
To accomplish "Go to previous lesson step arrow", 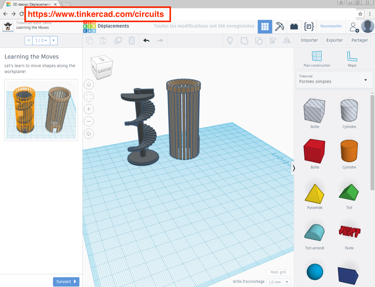I will tap(29, 41).
